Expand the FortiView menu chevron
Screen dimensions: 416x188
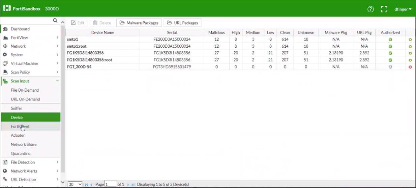[x=57, y=38]
